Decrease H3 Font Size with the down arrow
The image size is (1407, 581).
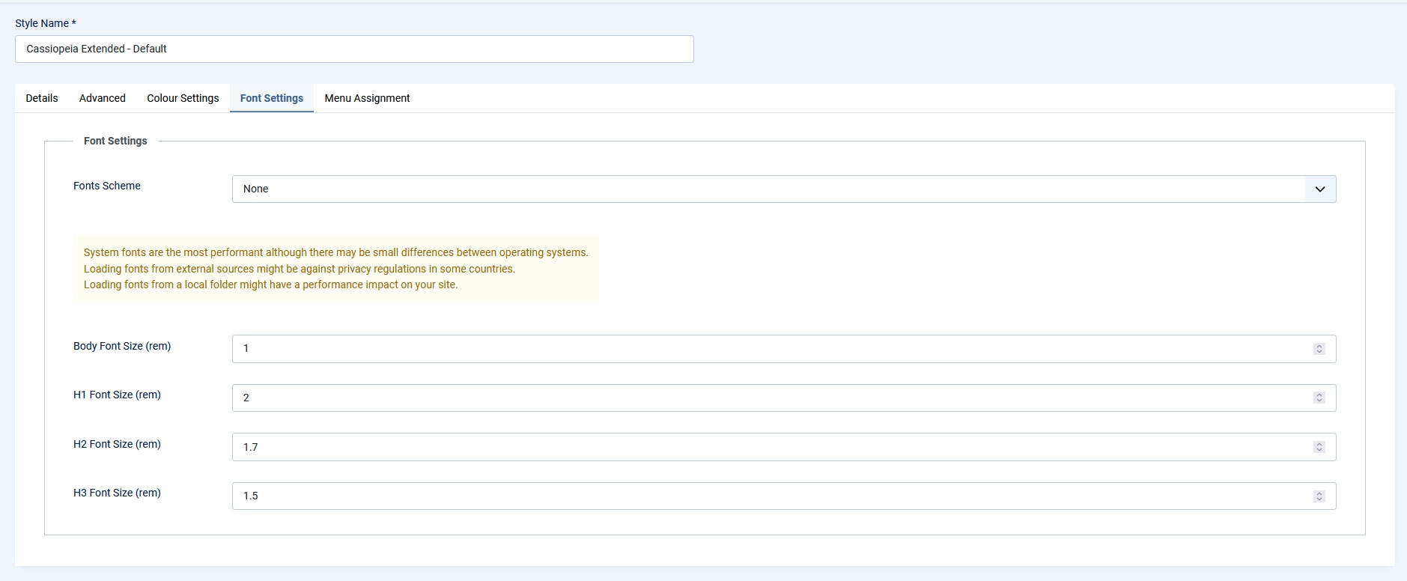pyautogui.click(x=1319, y=499)
